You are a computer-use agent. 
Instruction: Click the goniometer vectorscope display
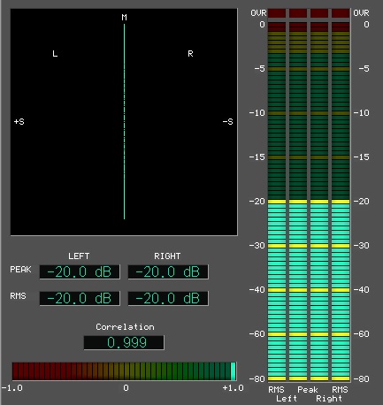point(124,122)
